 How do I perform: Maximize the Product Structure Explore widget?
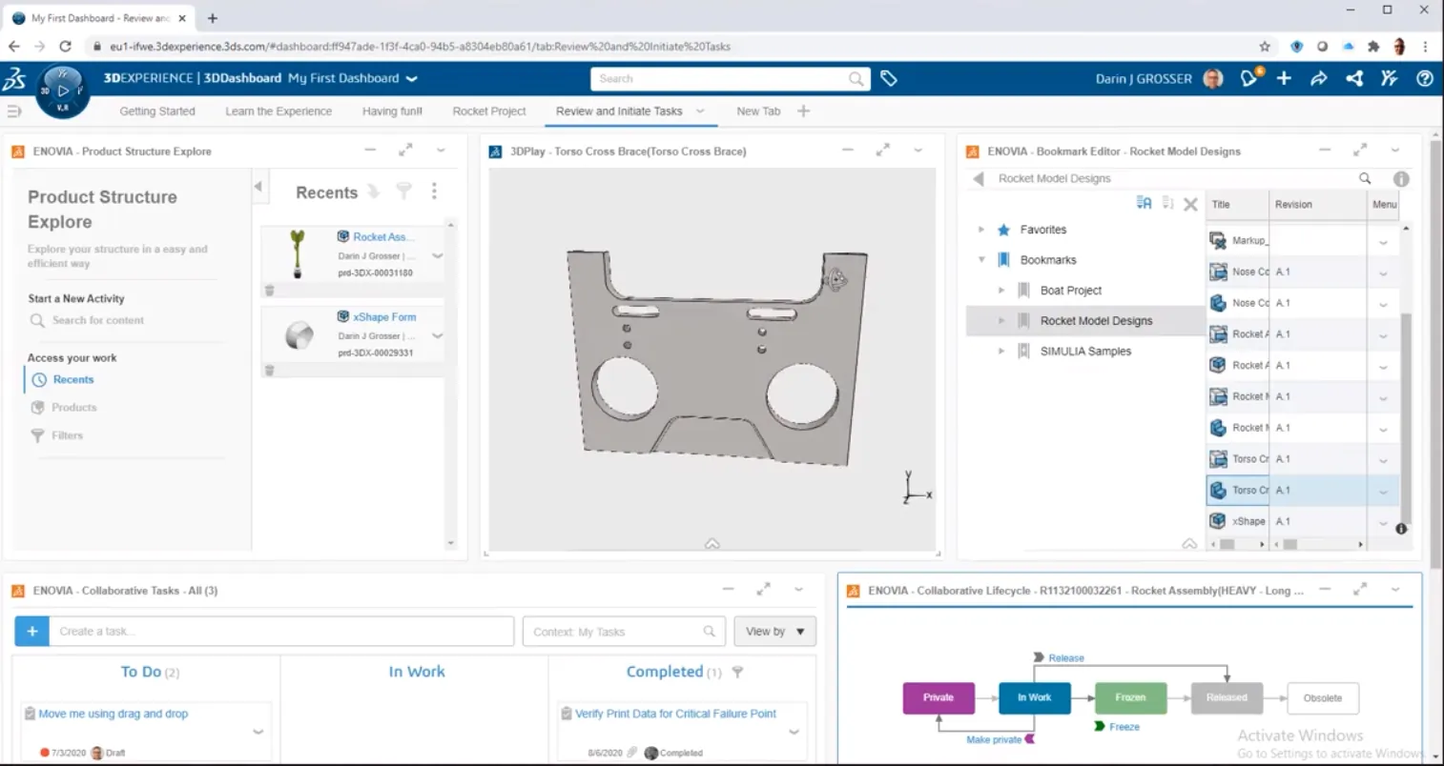tap(405, 150)
